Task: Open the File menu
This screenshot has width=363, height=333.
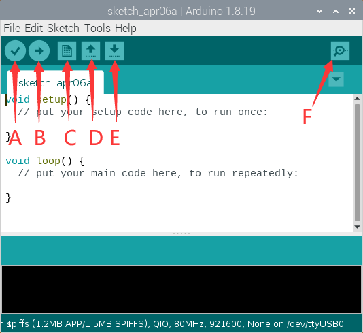Action: pos(12,29)
